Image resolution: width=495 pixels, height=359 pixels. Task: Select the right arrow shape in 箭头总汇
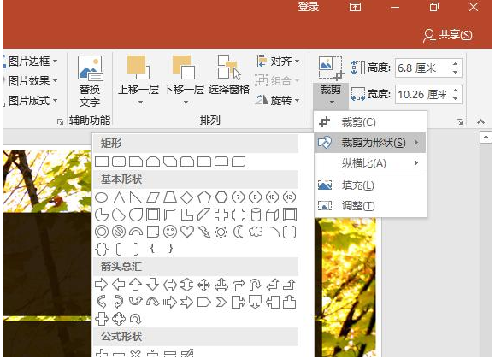[101, 285]
